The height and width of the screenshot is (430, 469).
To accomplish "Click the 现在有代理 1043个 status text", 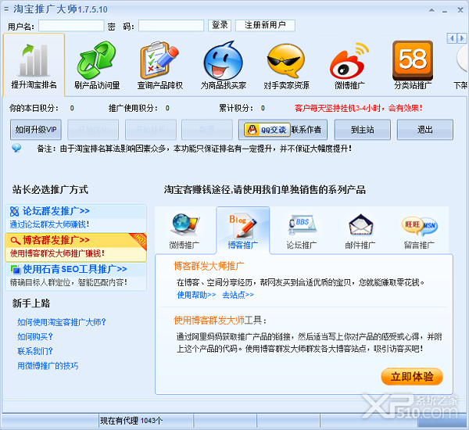I will coord(131,421).
